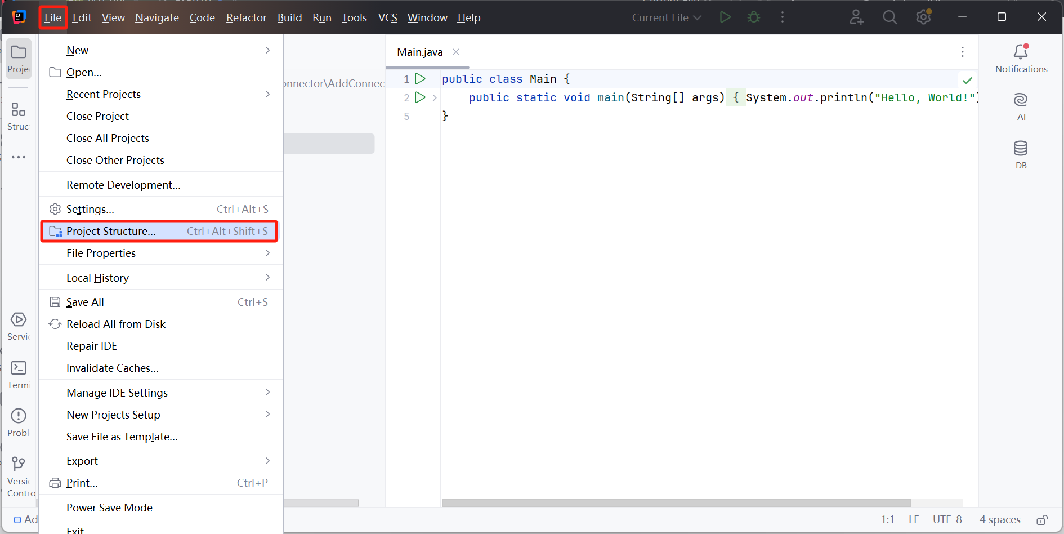The image size is (1064, 534).
Task: Toggle Power Save Mode
Action: pyautogui.click(x=109, y=508)
